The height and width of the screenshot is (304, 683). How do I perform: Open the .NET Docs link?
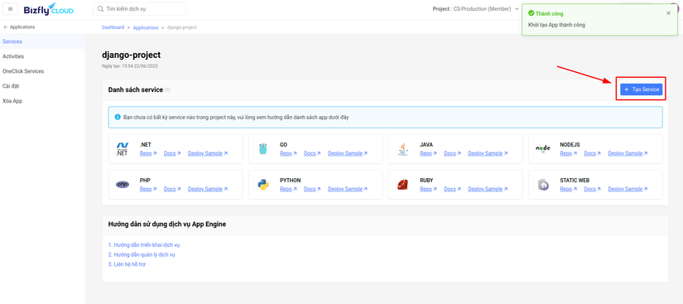(172, 153)
